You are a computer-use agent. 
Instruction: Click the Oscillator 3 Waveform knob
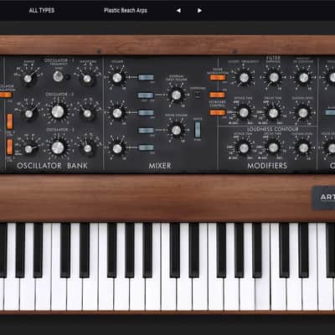coord(88,148)
